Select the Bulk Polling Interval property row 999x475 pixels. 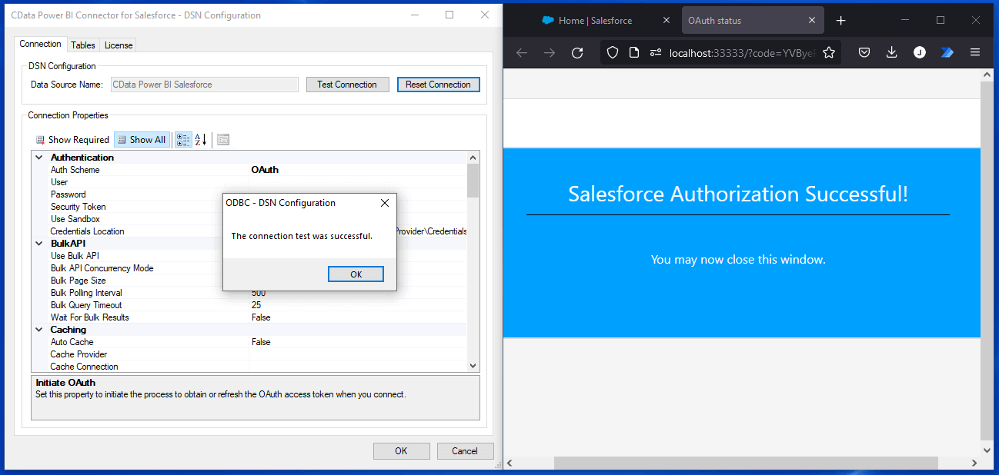256,293
